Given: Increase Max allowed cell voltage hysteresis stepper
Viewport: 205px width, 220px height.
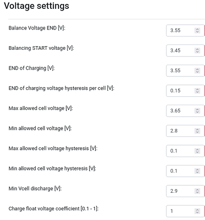Looking at the screenshot, I should tap(197, 150).
